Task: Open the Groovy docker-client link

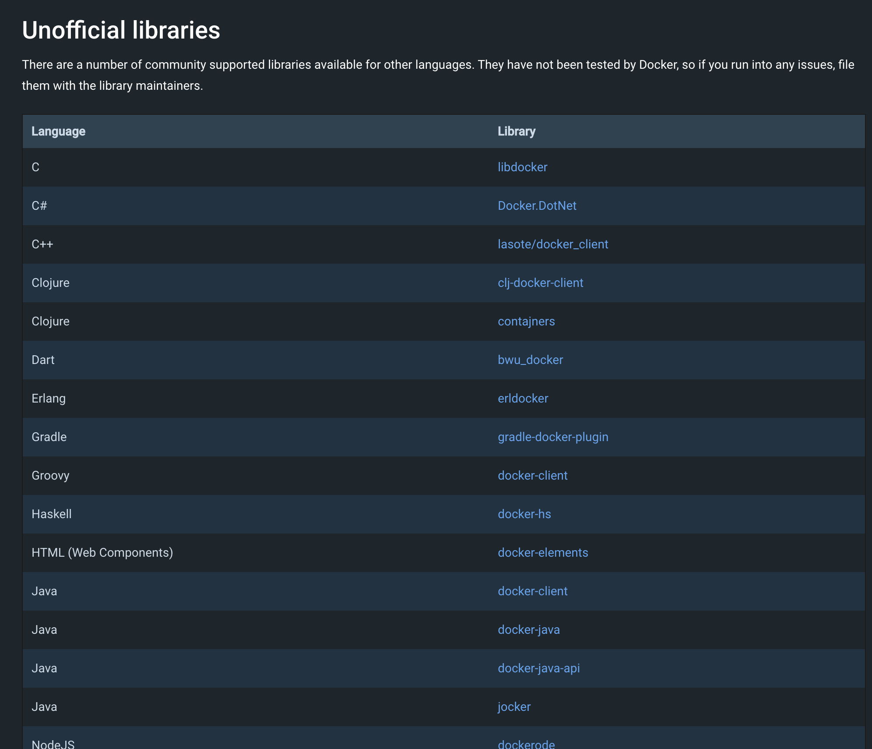Action: click(x=532, y=476)
